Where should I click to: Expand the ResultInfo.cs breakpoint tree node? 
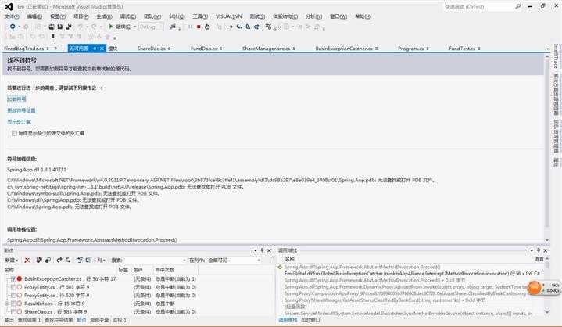[7, 304]
